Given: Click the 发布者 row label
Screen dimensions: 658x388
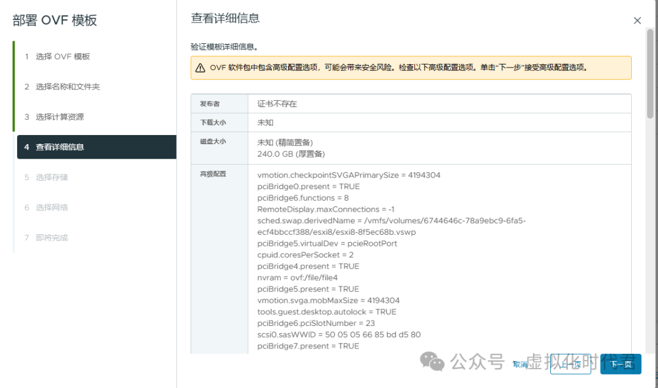Looking at the screenshot, I should click(210, 104).
